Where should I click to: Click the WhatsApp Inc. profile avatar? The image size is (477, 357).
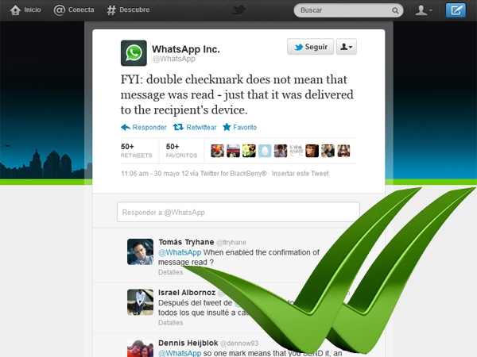click(x=134, y=53)
